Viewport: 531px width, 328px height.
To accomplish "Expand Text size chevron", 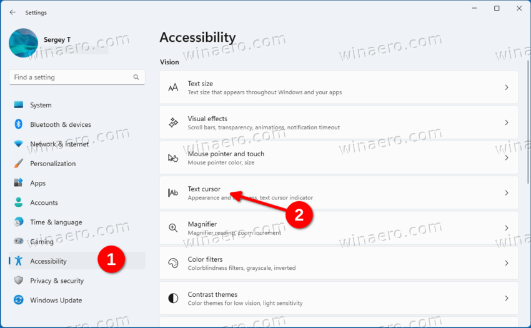I will tap(507, 87).
